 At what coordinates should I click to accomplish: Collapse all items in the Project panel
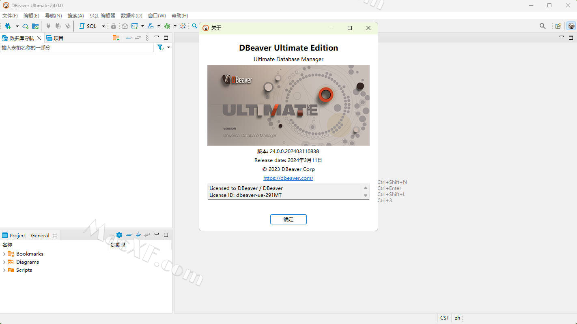pyautogui.click(x=129, y=235)
